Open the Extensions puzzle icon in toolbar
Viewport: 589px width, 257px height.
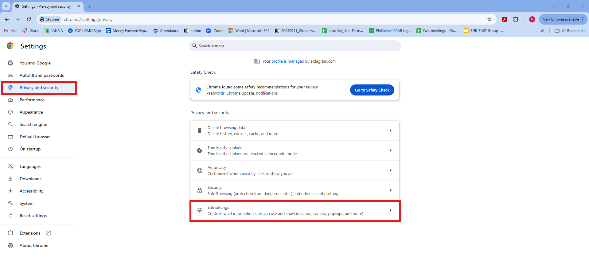(x=516, y=19)
